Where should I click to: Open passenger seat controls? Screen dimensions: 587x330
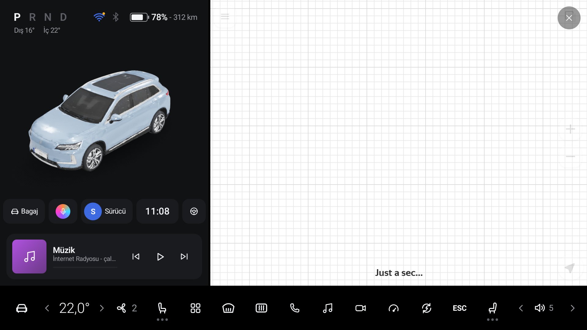pyautogui.click(x=493, y=308)
